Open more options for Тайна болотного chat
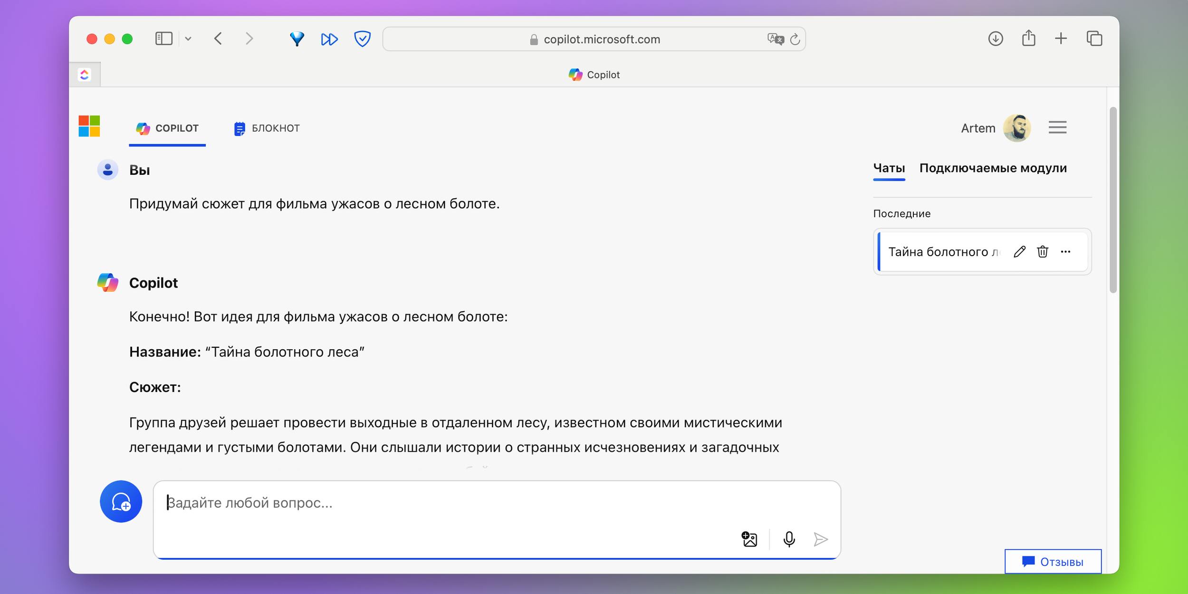Screen dimensions: 1188x594 tap(1066, 252)
